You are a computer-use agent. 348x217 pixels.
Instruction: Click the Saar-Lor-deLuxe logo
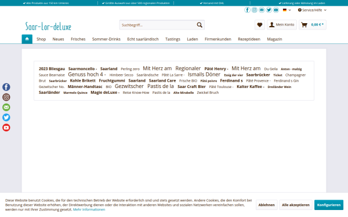48,27
